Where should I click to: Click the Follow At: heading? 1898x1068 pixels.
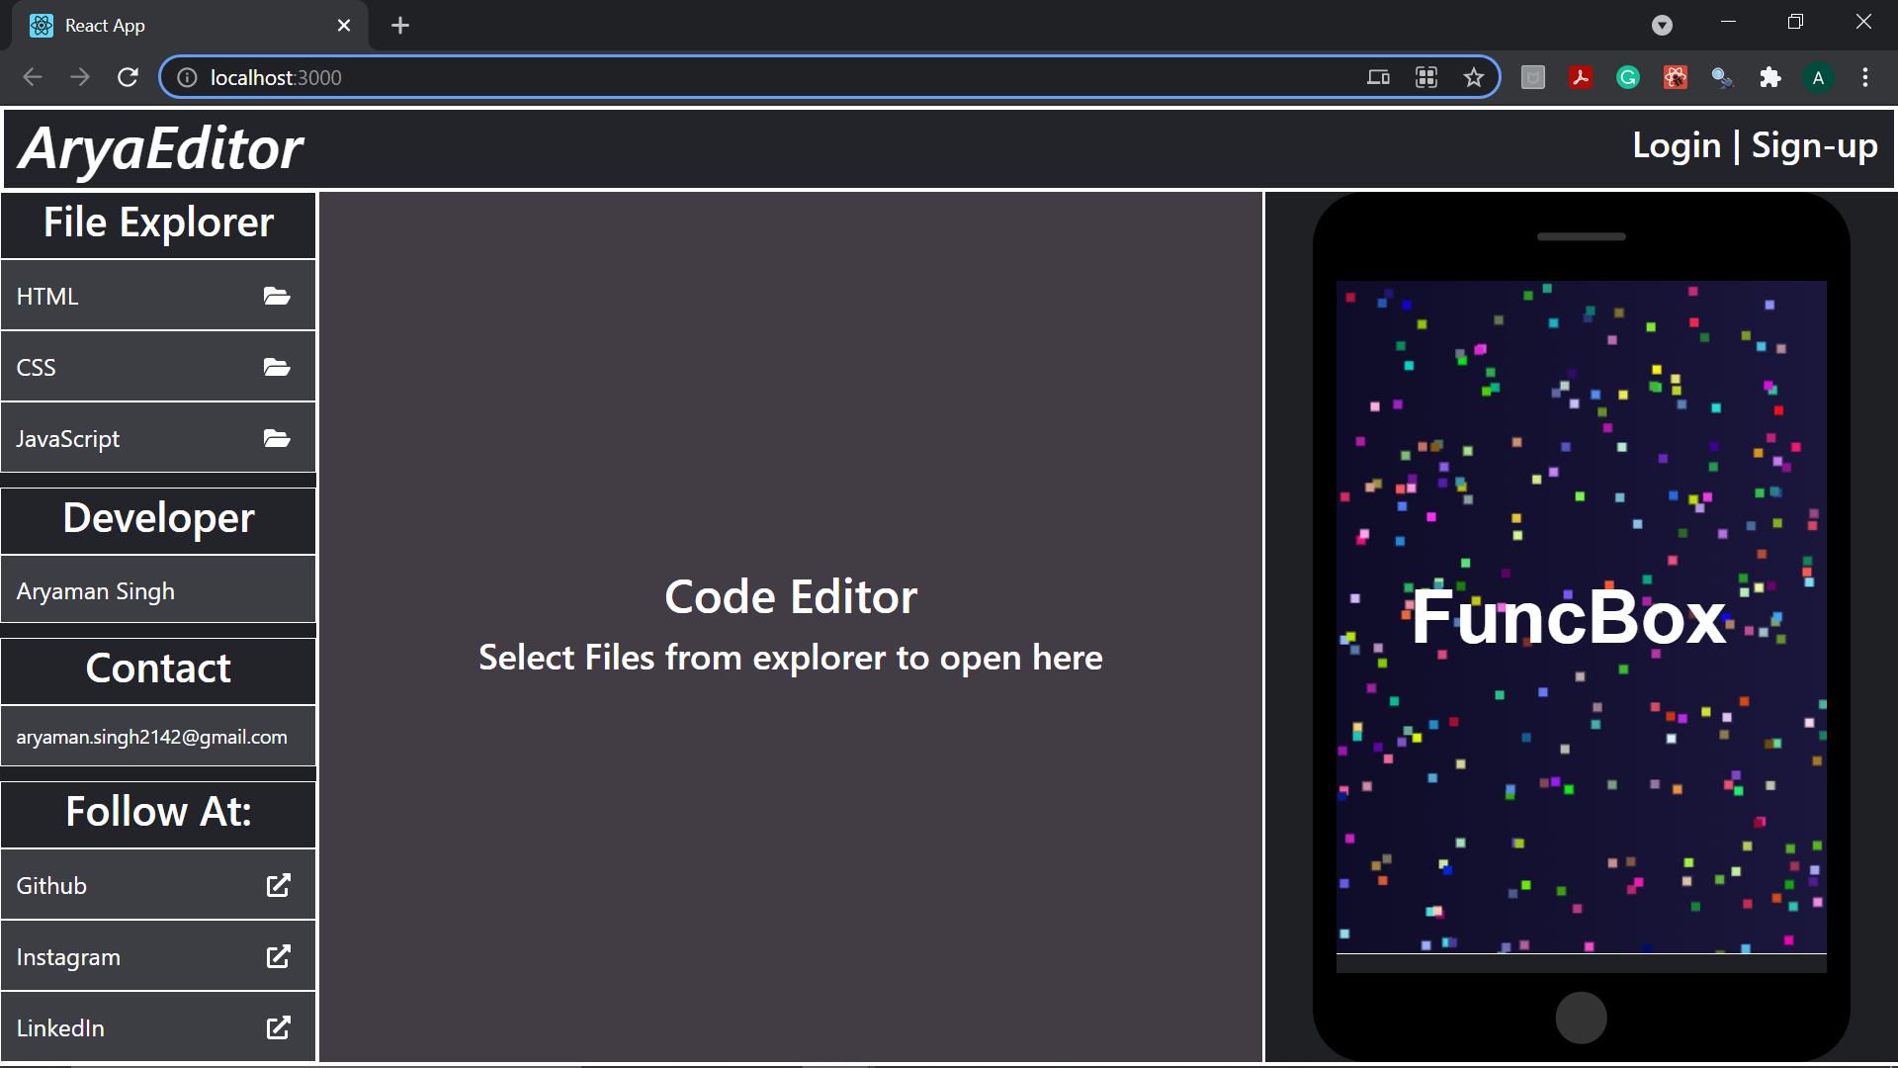point(158,813)
